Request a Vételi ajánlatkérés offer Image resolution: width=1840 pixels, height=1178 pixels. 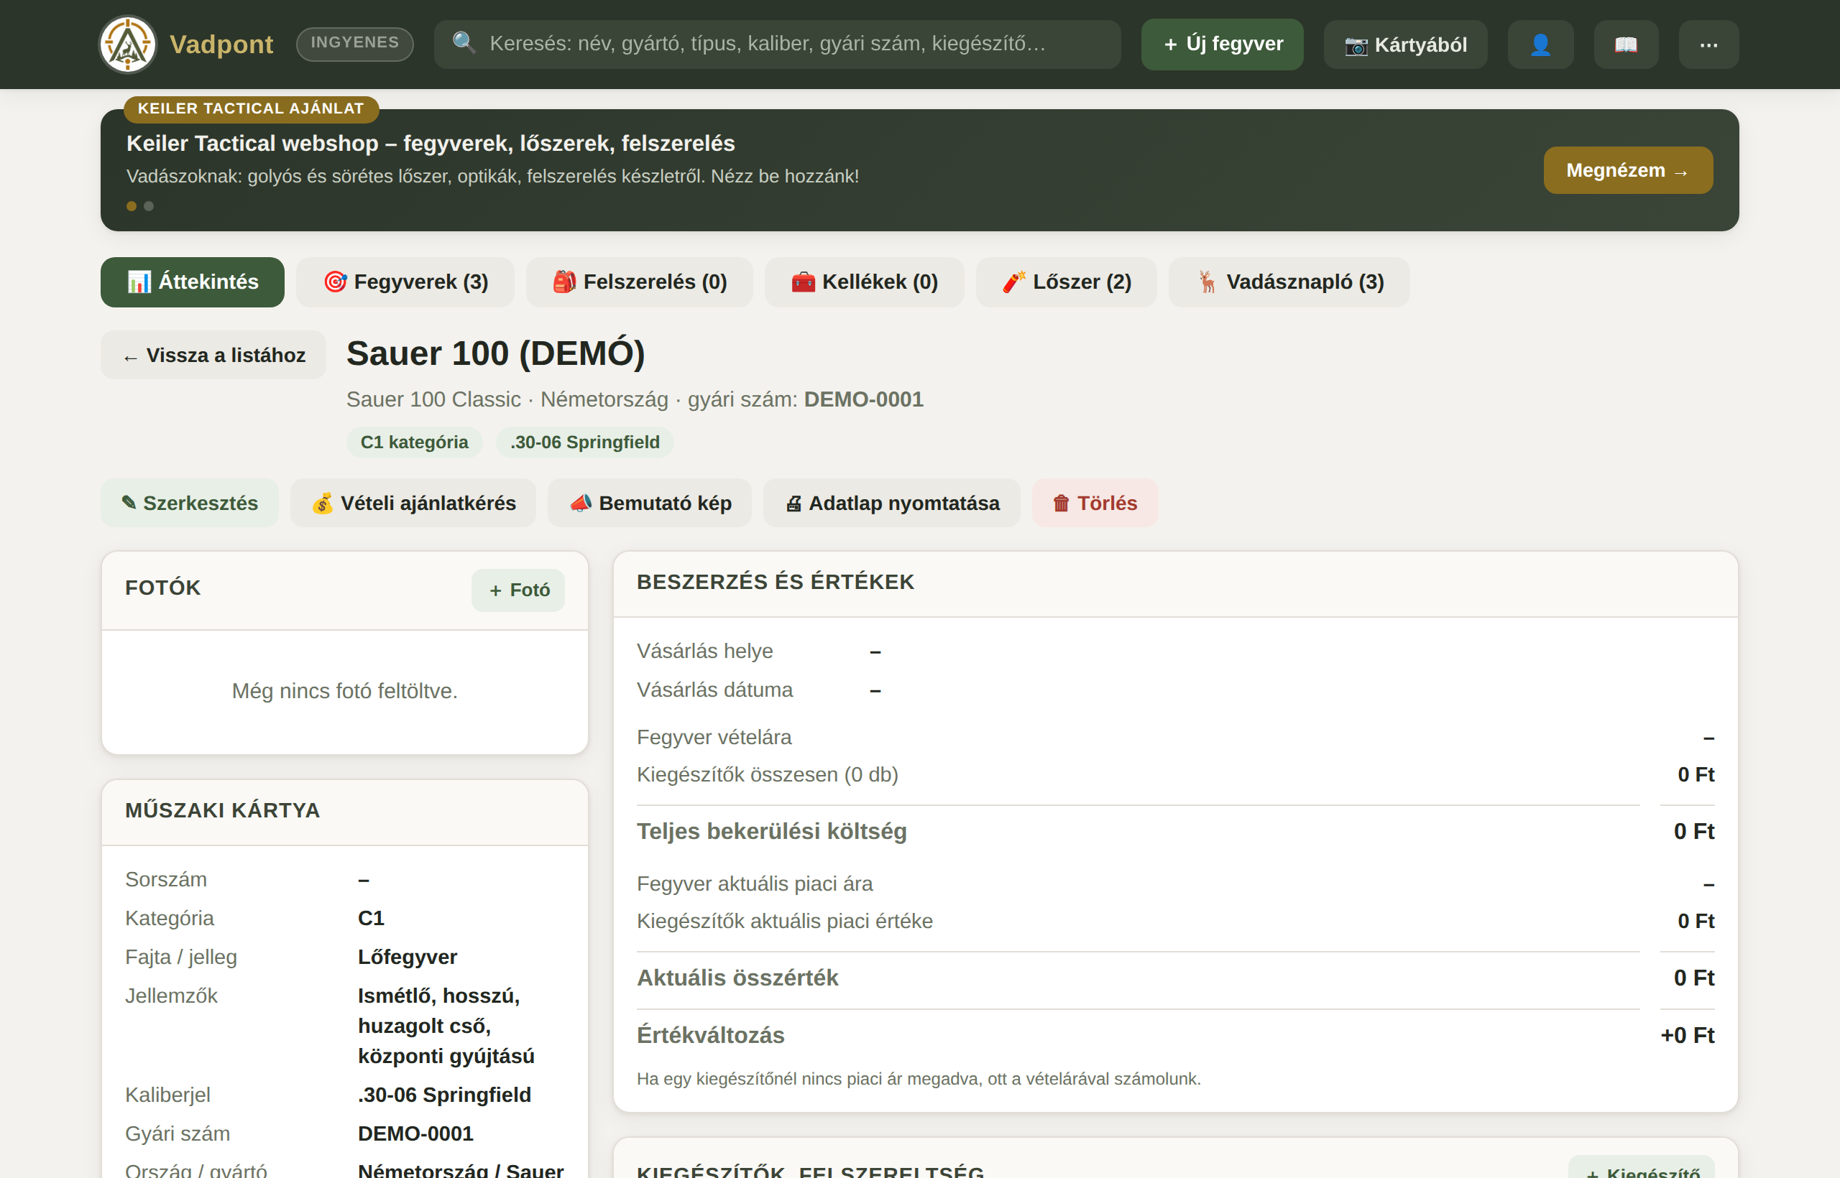[413, 503]
